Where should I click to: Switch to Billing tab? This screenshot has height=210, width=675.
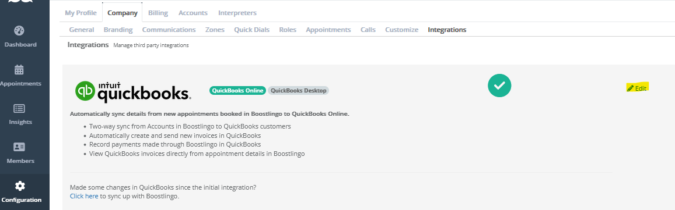pyautogui.click(x=158, y=13)
